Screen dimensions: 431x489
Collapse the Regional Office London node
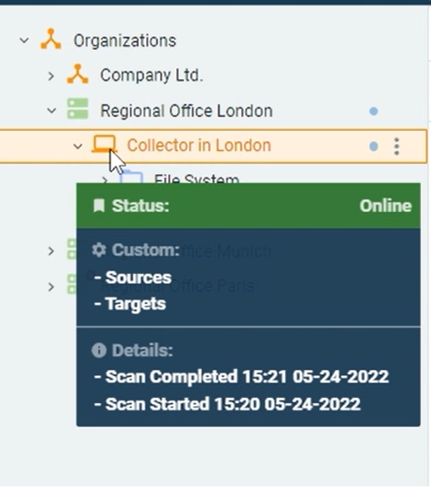point(51,111)
